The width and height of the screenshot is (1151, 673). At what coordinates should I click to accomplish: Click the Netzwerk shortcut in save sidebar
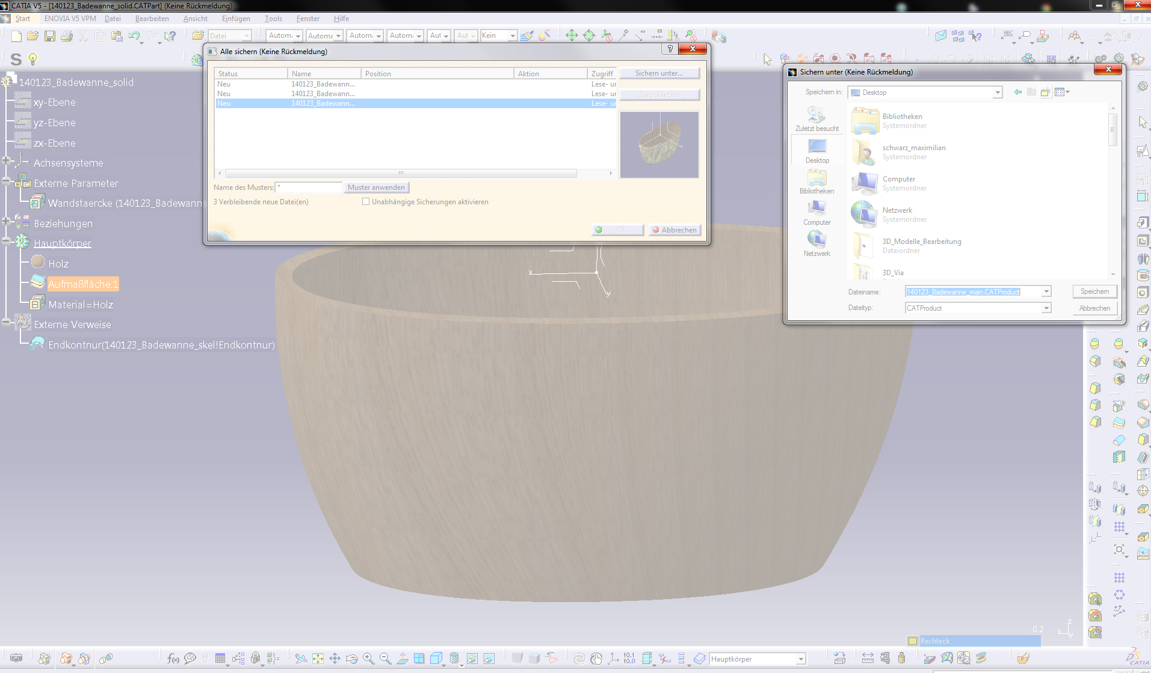click(816, 244)
